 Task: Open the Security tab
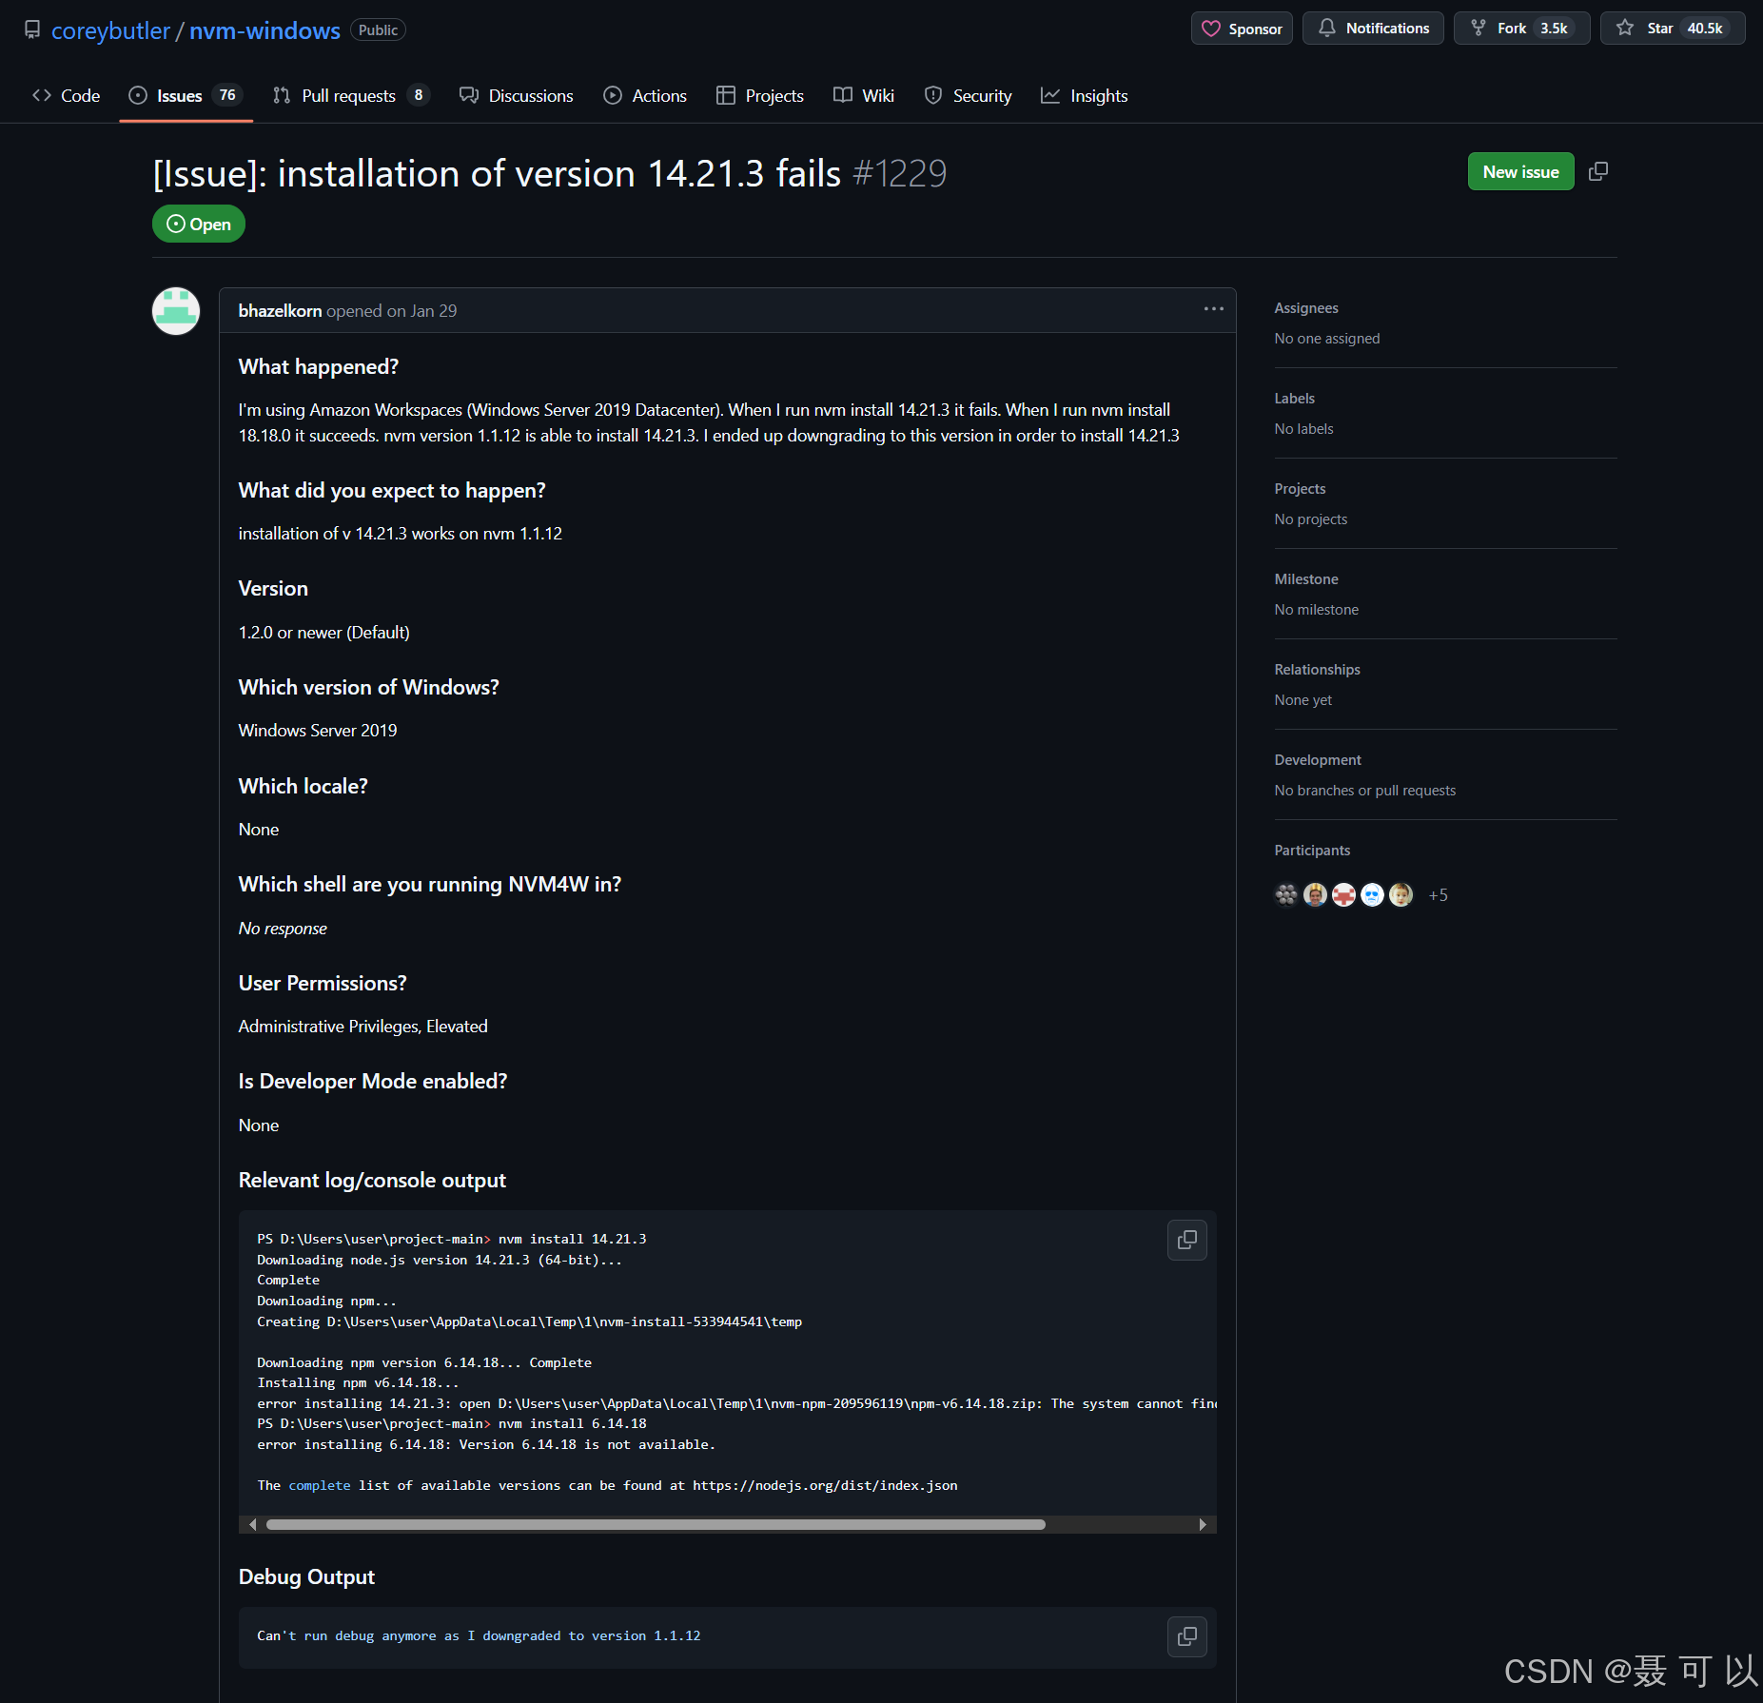(x=969, y=95)
